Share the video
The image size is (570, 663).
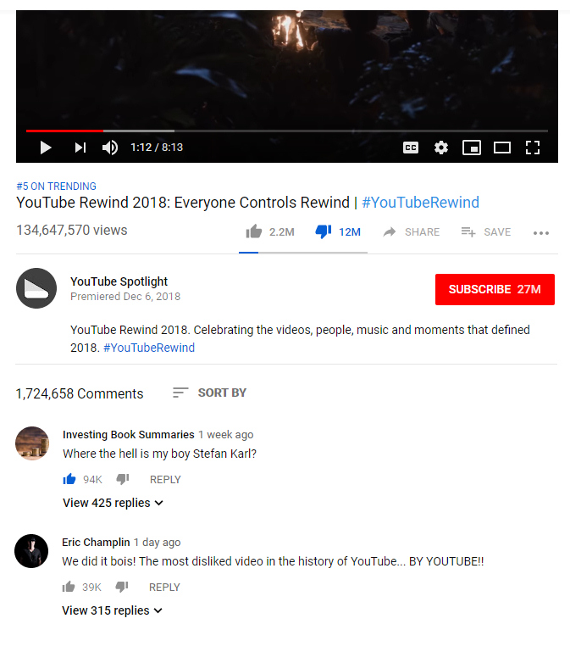(x=412, y=232)
